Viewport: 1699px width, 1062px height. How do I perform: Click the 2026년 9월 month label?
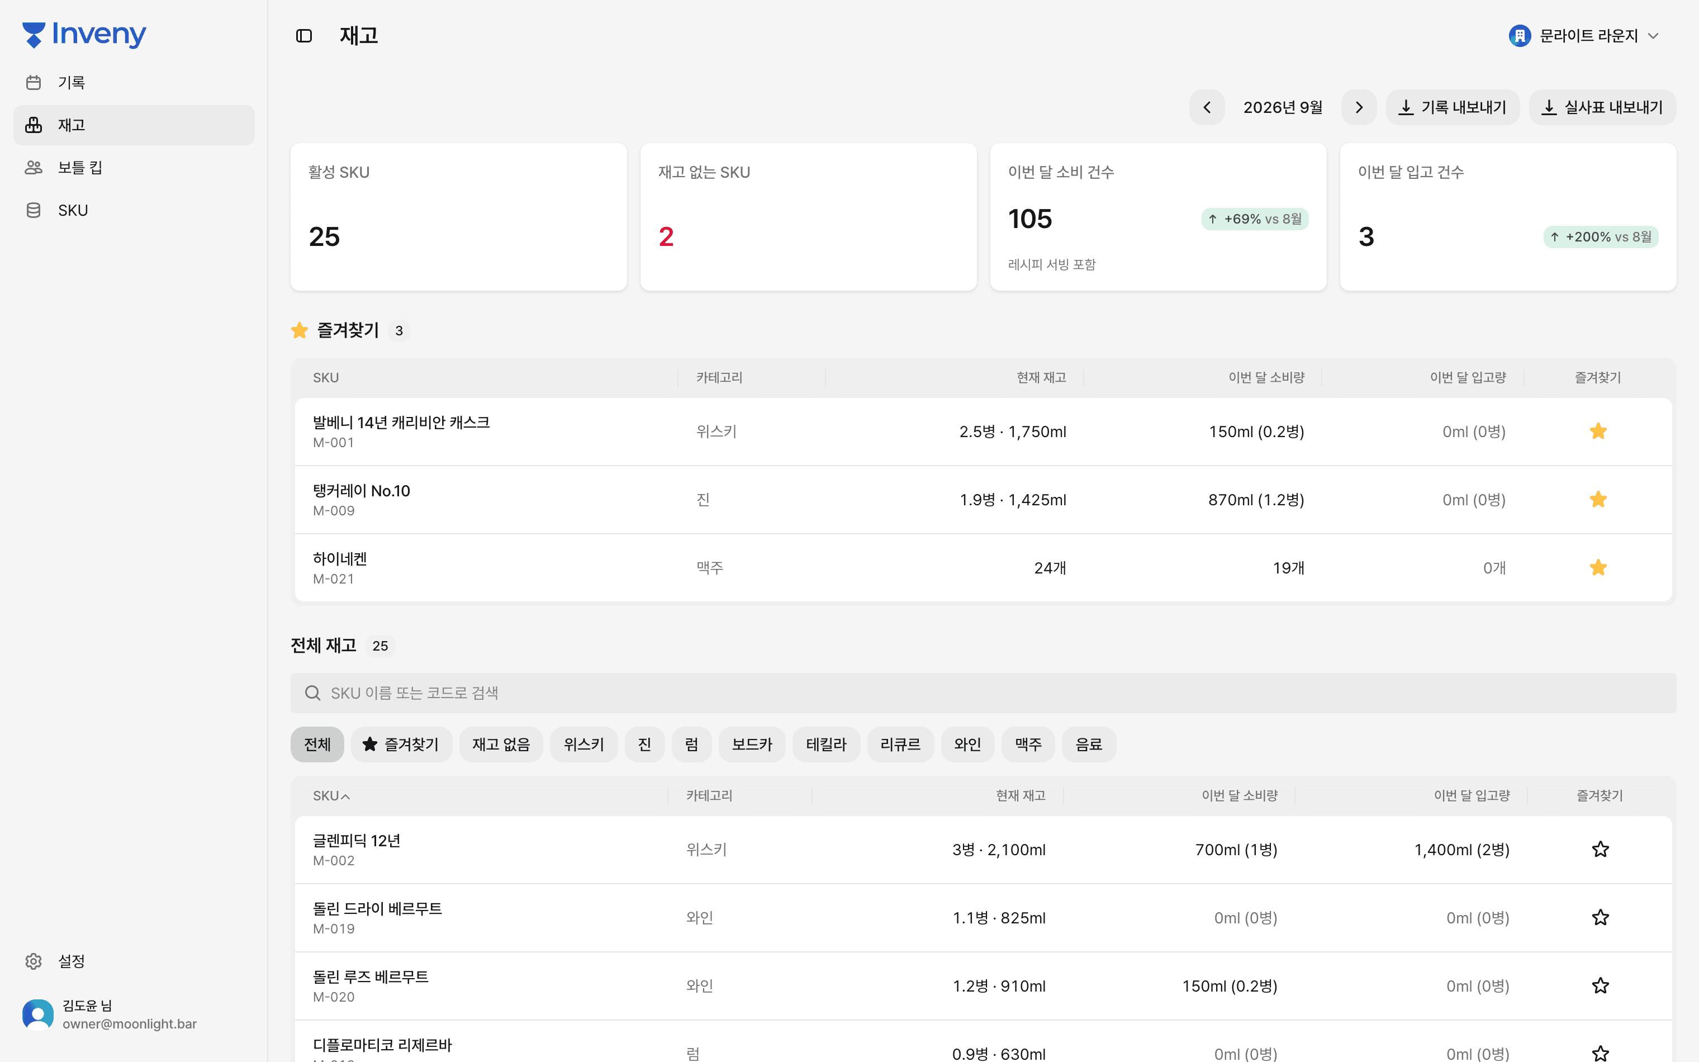[1283, 107]
